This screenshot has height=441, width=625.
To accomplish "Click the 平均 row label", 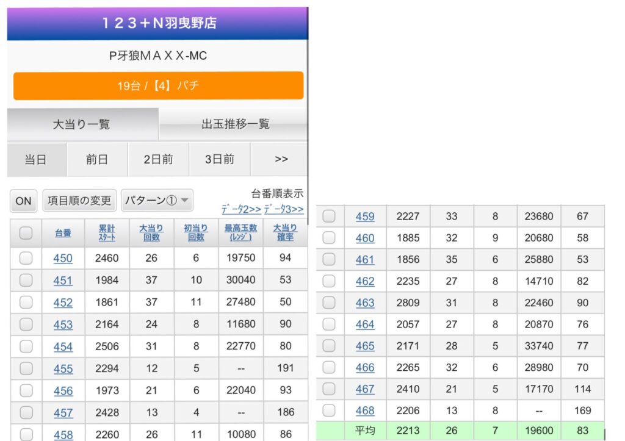I will pyautogui.click(x=365, y=431).
